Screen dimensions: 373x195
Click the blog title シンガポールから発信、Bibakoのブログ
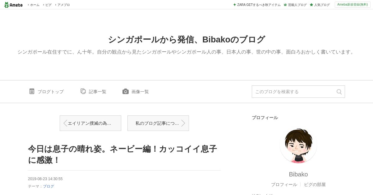(x=186, y=40)
